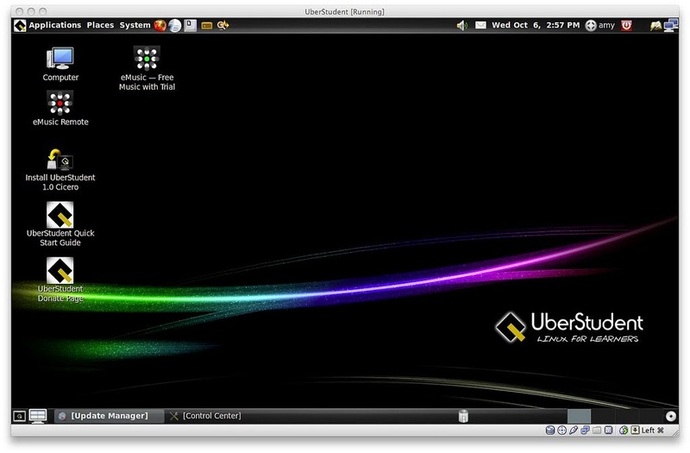Open UberStudent Donate Page icon
690x453 pixels.
point(60,280)
